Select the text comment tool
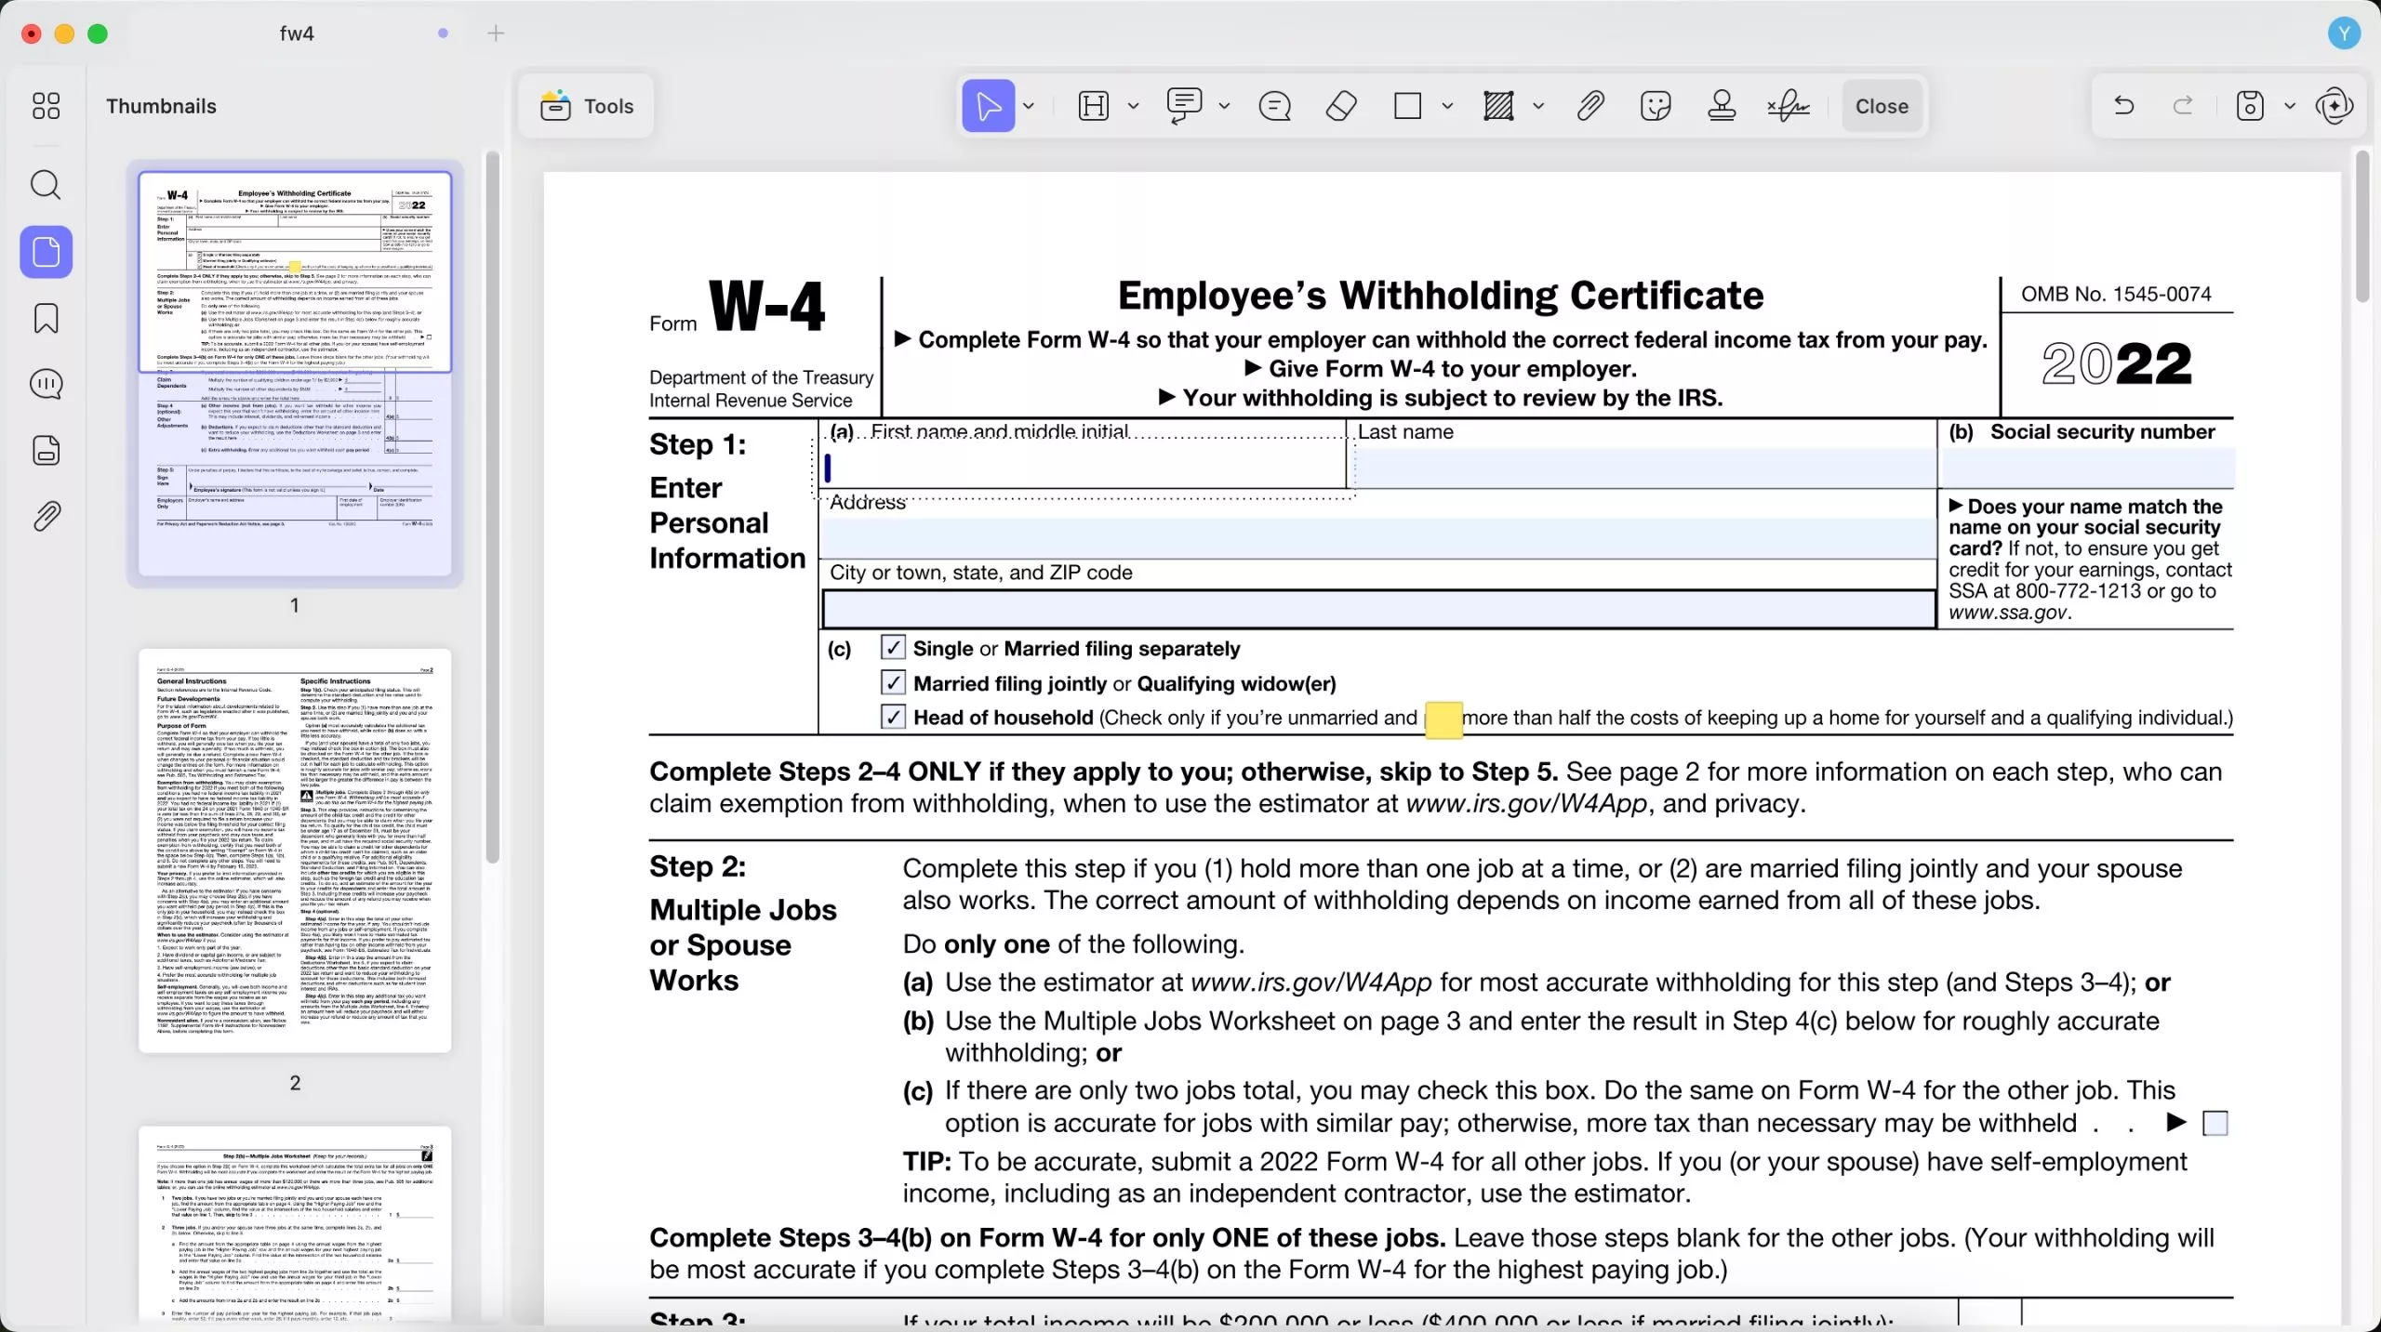2381x1332 pixels. (x=1184, y=106)
